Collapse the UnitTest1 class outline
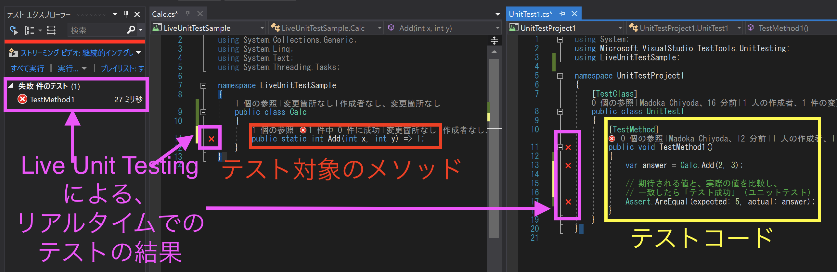This screenshot has height=272, width=837. [560, 112]
